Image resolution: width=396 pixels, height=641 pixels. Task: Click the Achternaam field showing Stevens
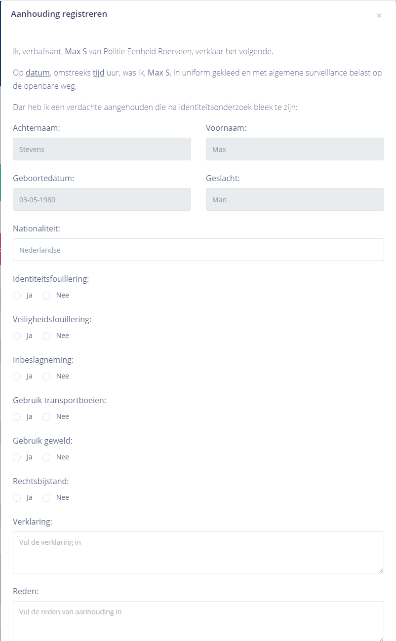coord(102,150)
